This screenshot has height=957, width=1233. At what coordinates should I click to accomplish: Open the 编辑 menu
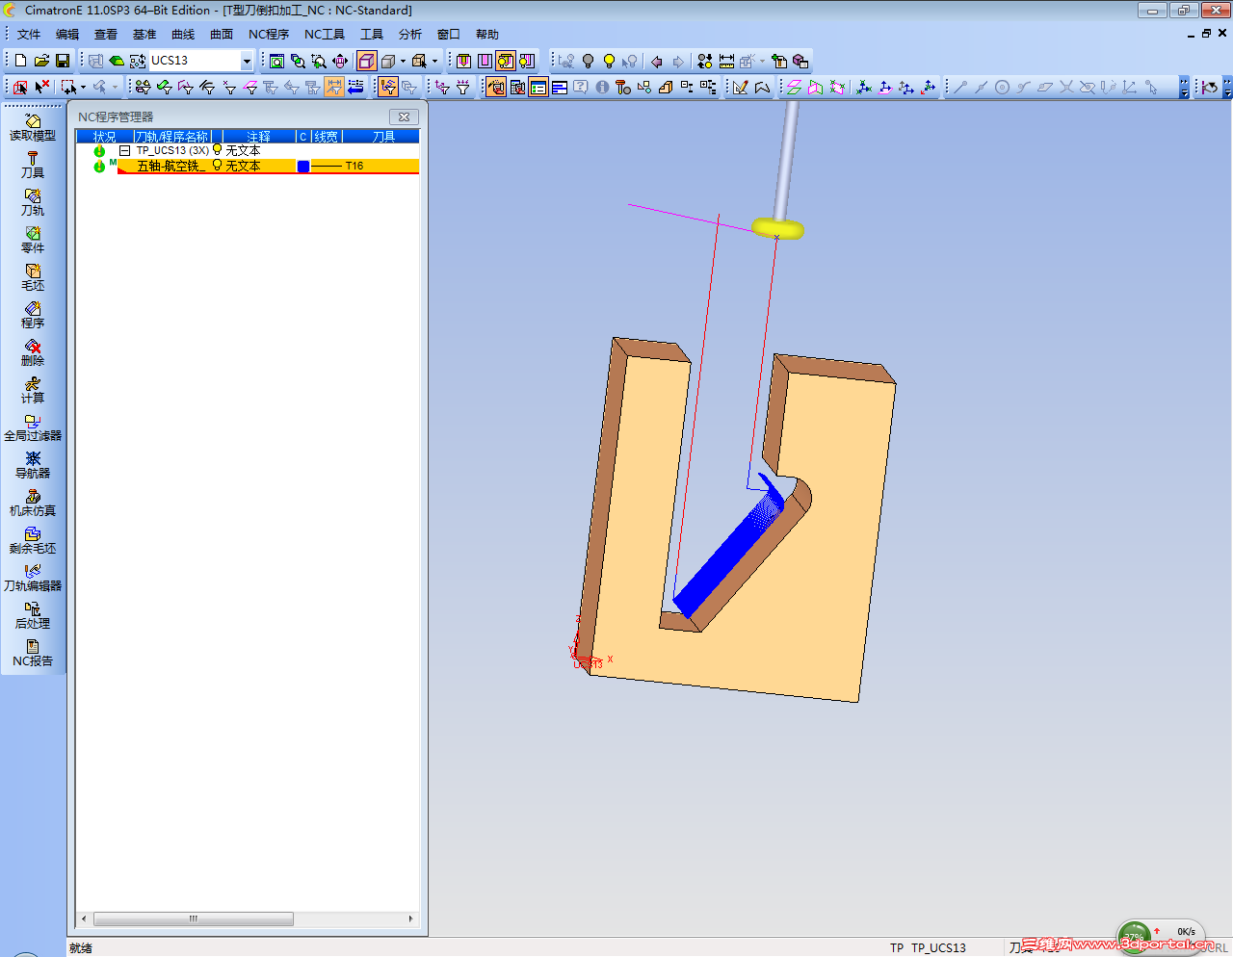coord(67,35)
